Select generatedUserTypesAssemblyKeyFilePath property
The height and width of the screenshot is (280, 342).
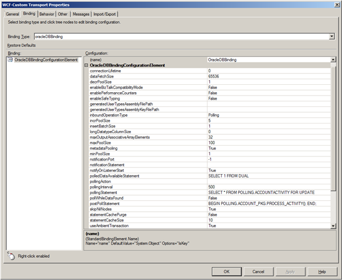click(x=210, y=109)
